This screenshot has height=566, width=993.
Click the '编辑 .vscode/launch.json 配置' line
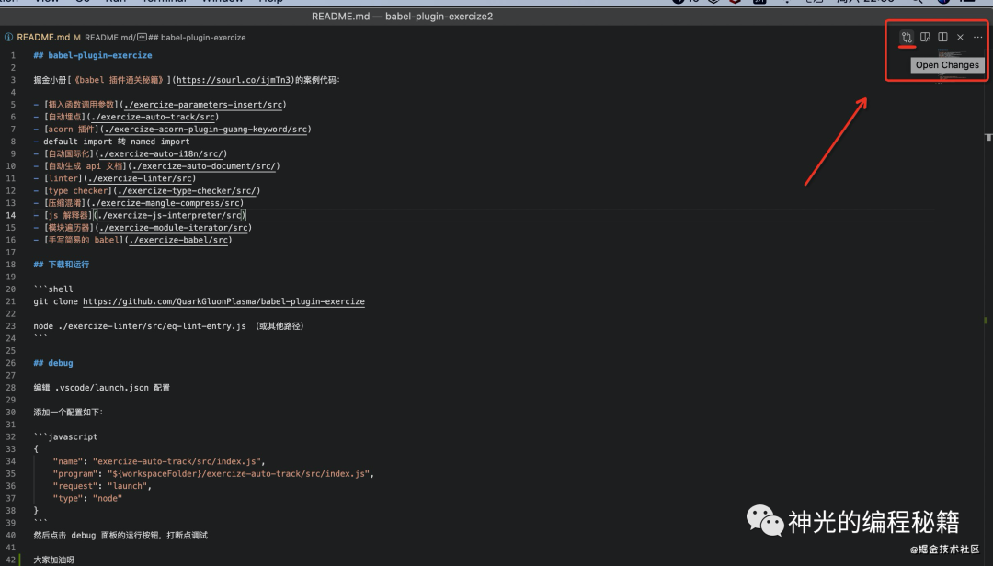(102, 388)
